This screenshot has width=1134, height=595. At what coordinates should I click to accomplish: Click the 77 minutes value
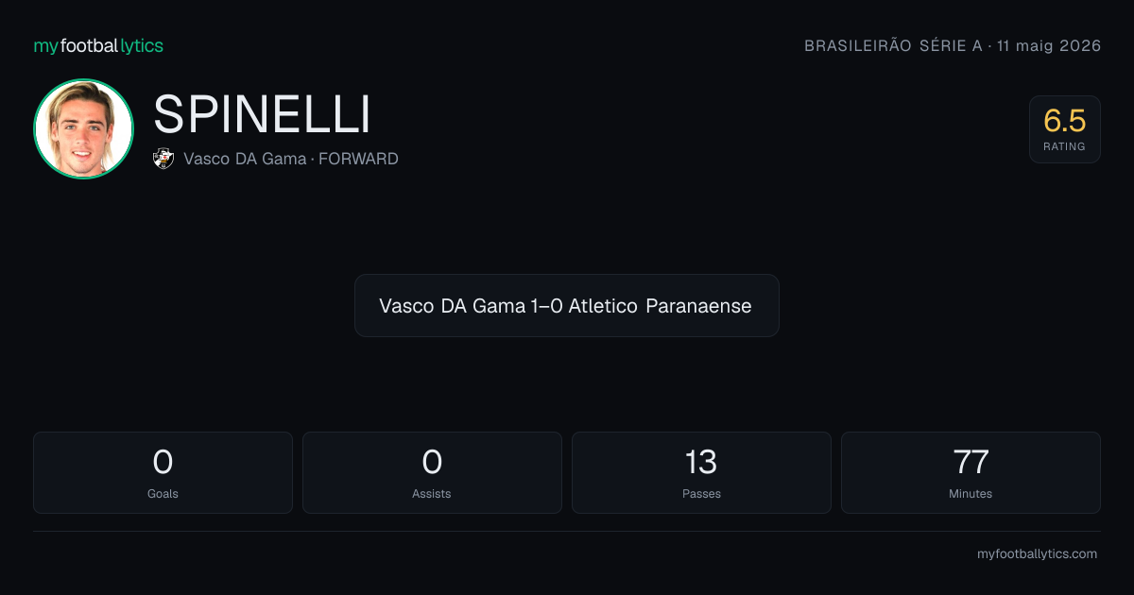971,462
